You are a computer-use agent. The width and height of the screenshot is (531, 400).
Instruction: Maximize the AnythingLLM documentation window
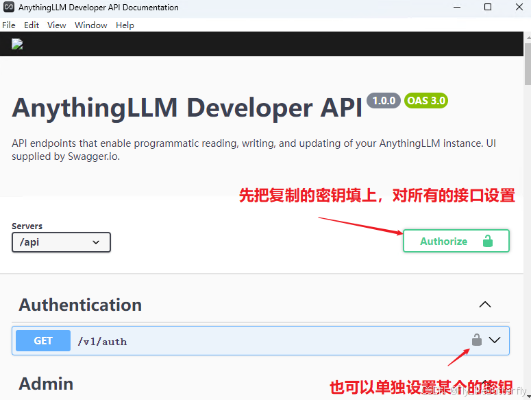[488, 7]
